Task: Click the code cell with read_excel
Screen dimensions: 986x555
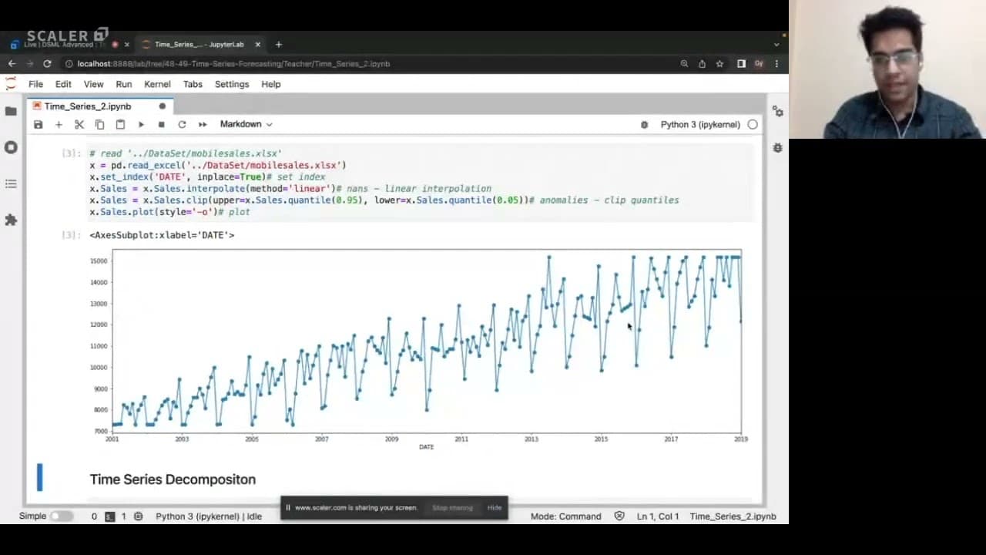Action: pos(421,183)
